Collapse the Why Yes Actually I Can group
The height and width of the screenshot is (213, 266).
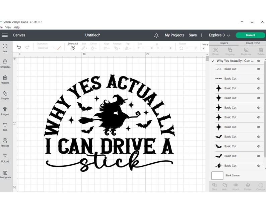click(213, 61)
